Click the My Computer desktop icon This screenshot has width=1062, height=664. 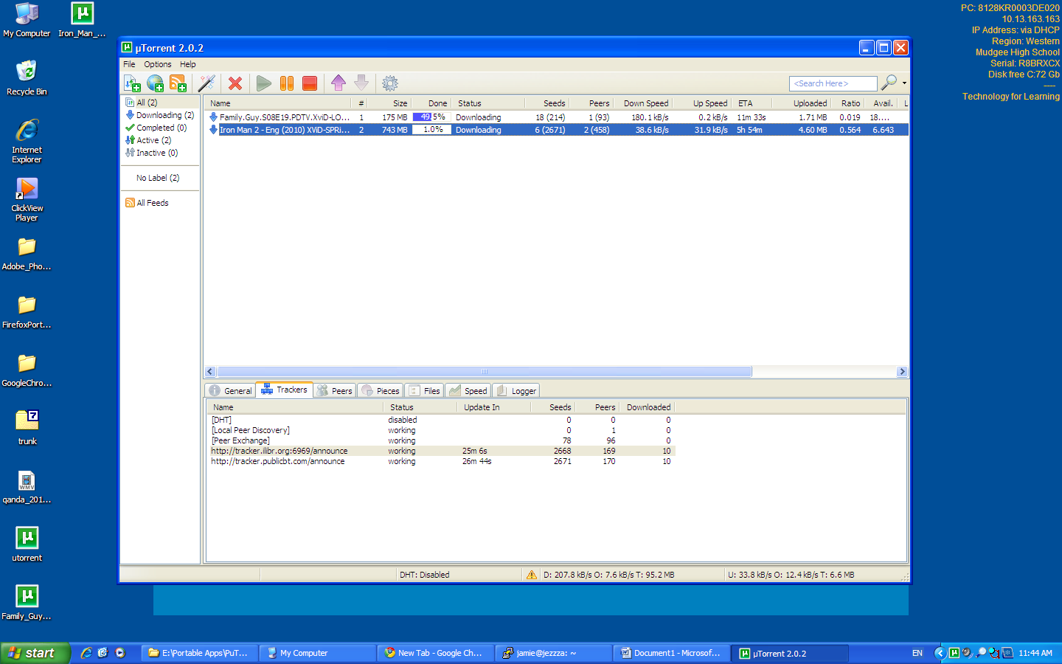tap(27, 20)
